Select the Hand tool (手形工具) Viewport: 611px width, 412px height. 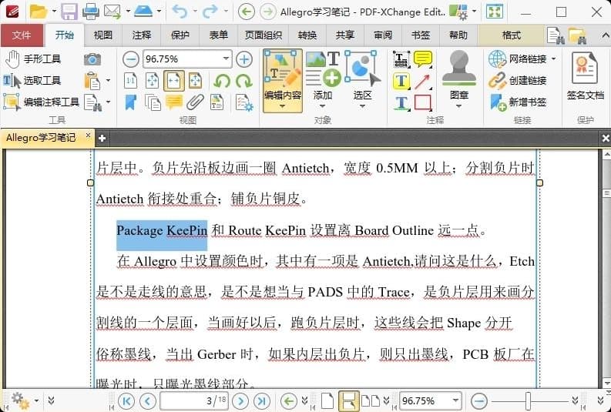pos(32,59)
